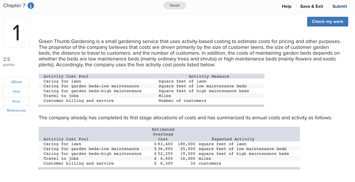Open the References link

tap(16, 110)
